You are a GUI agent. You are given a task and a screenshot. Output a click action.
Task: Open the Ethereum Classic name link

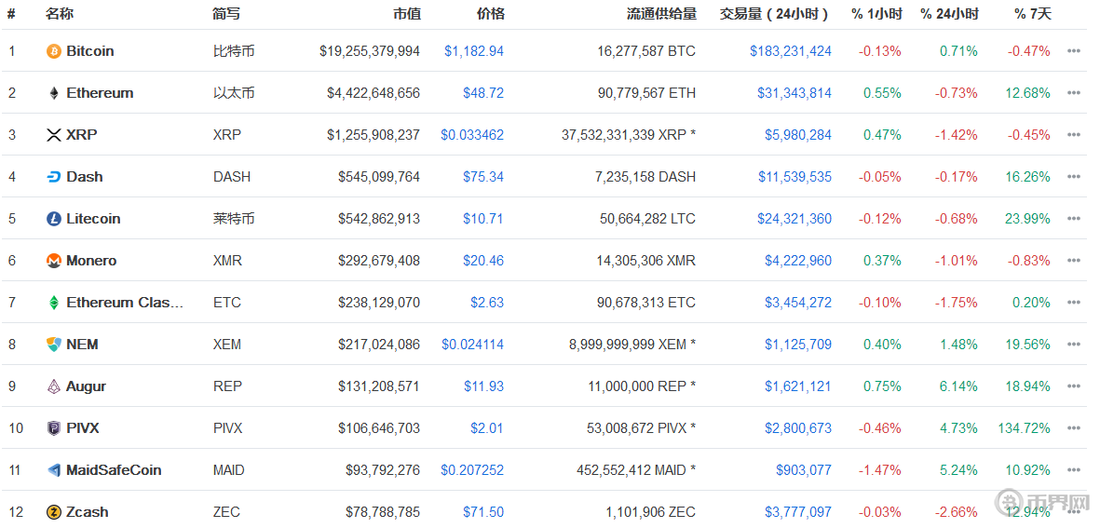click(125, 303)
